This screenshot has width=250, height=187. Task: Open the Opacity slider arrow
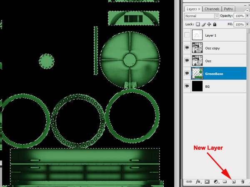(x=247, y=16)
